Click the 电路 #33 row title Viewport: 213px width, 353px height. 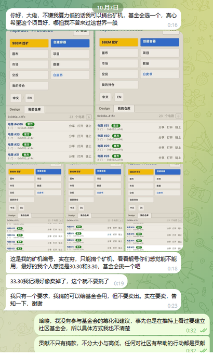pos(14,135)
